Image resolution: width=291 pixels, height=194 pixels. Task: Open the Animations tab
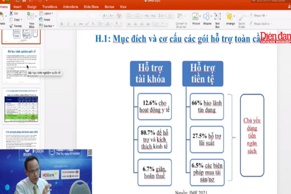pos(71,7)
